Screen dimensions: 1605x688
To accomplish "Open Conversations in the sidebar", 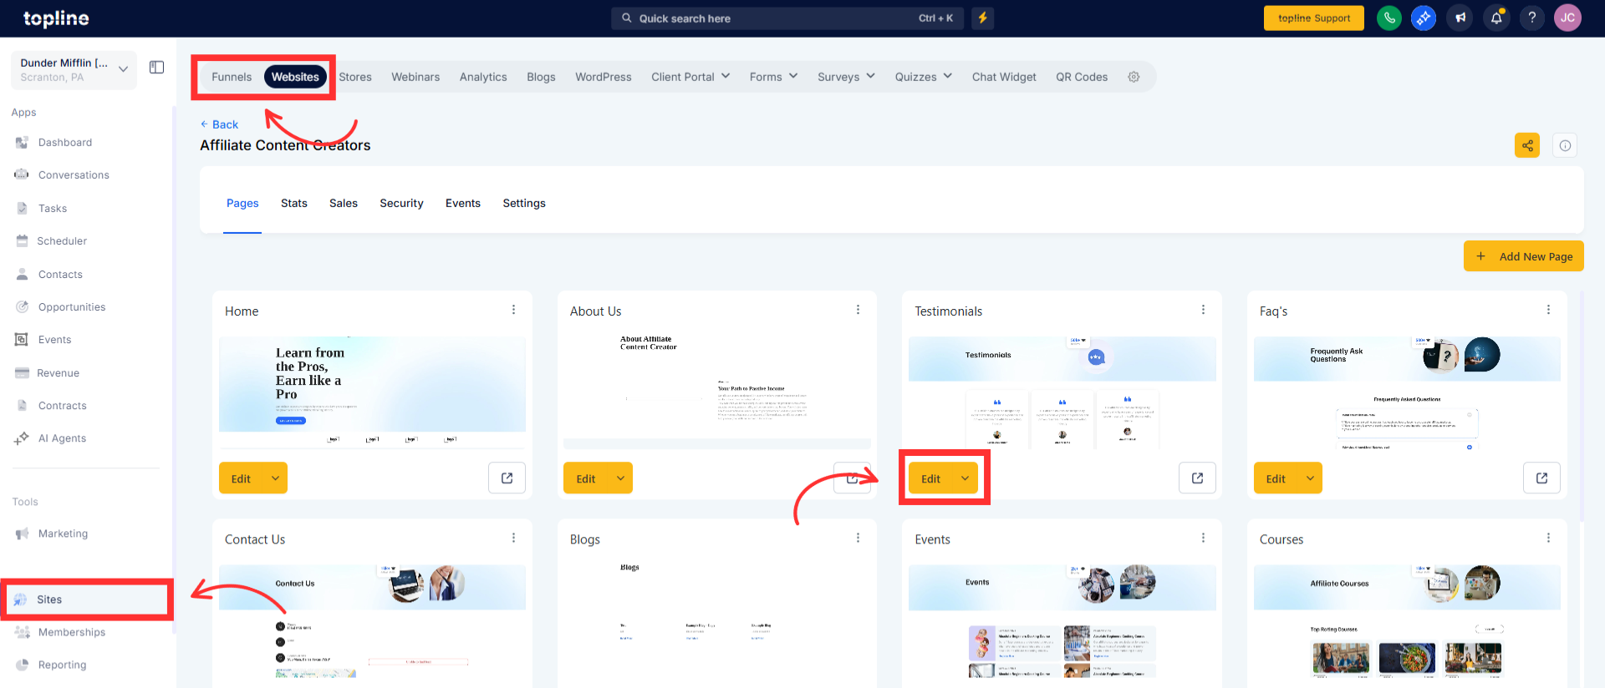I will pyautogui.click(x=74, y=175).
